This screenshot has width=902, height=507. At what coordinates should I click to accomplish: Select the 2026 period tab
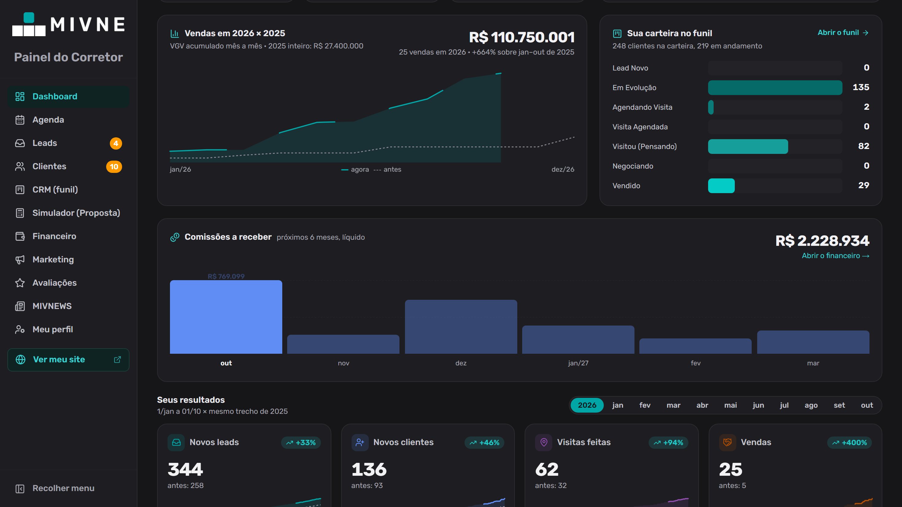coord(587,405)
